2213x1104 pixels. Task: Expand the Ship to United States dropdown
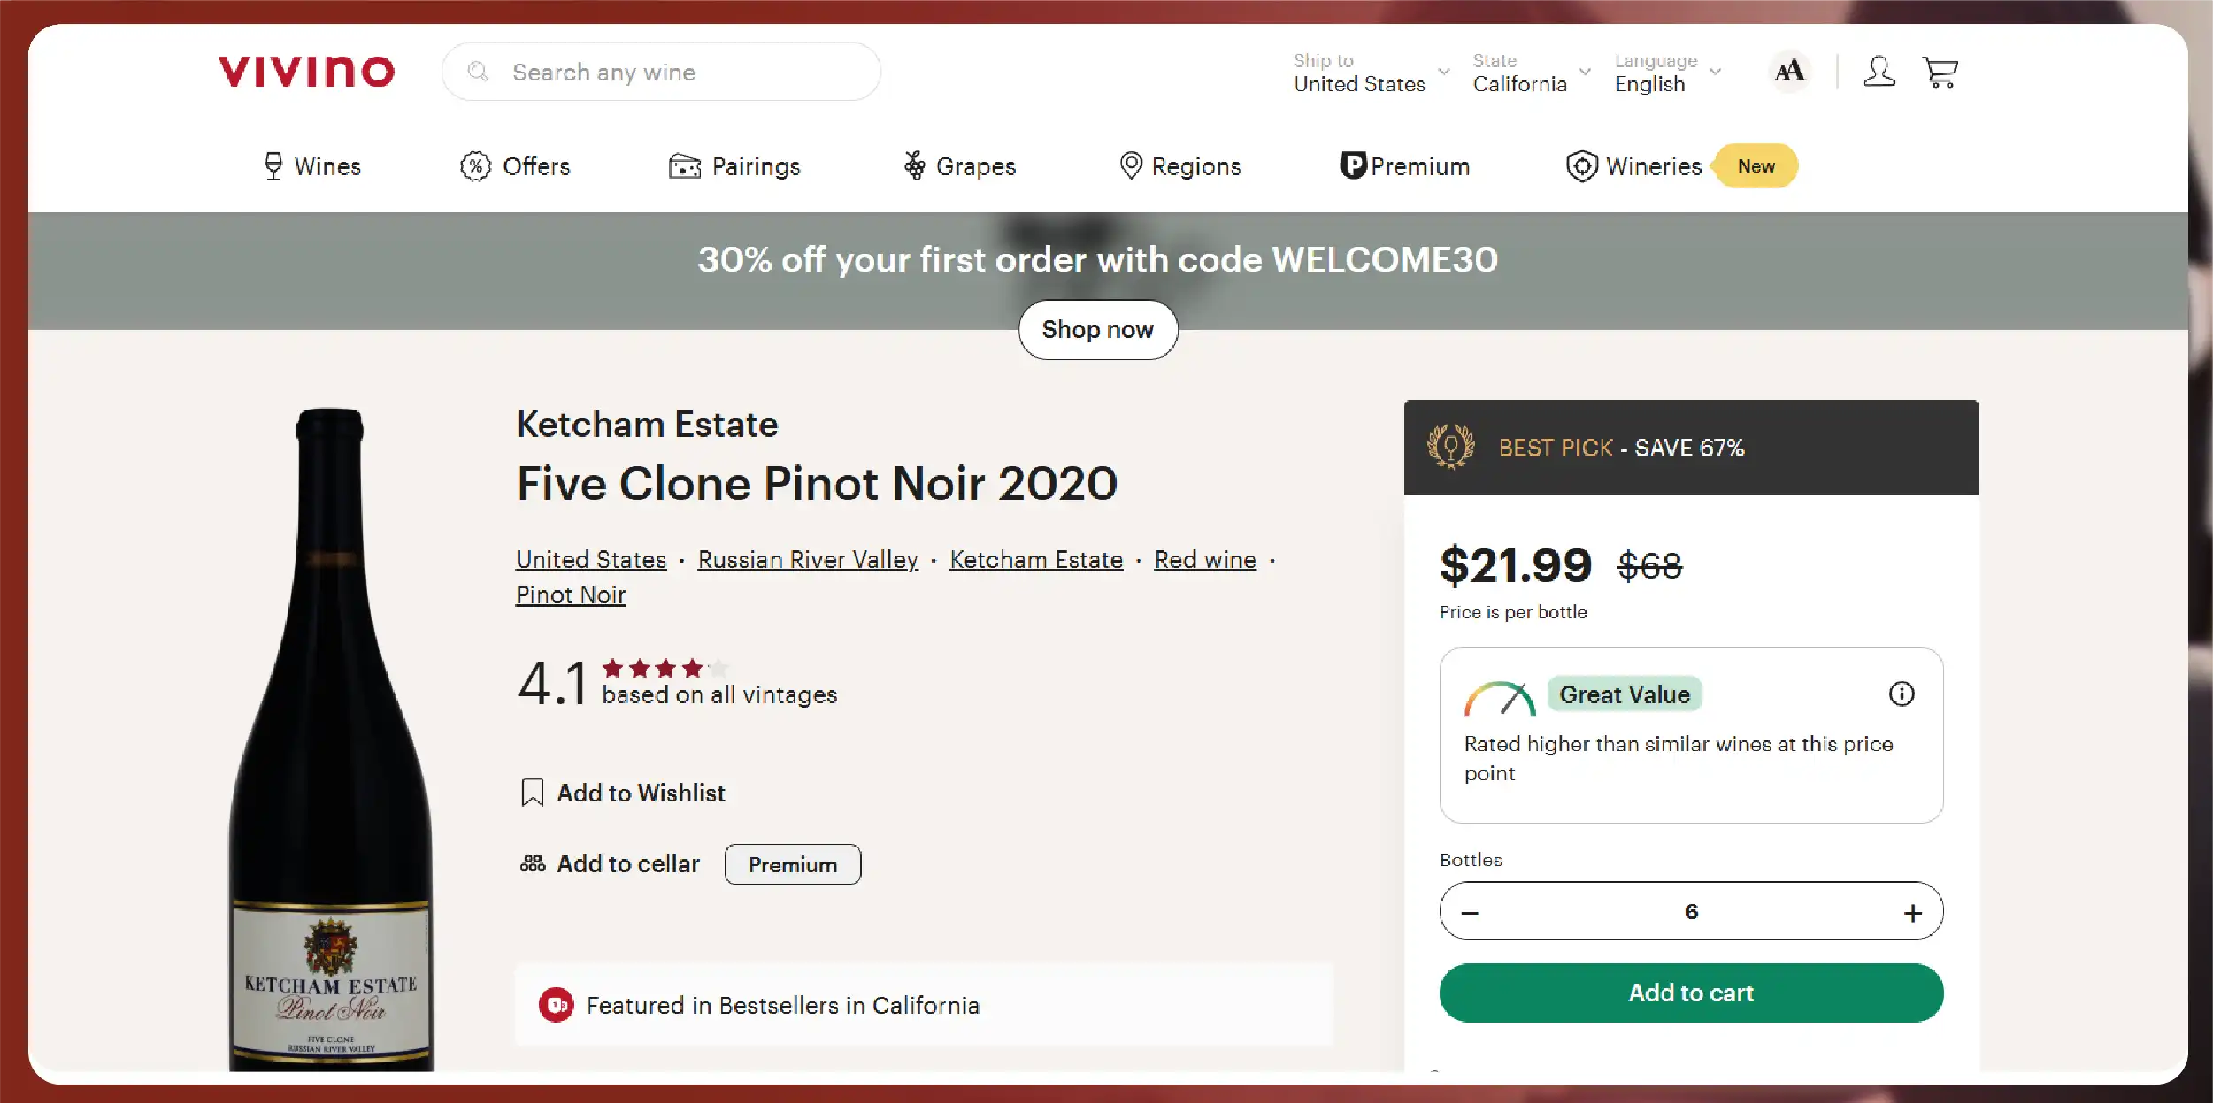click(x=1371, y=73)
